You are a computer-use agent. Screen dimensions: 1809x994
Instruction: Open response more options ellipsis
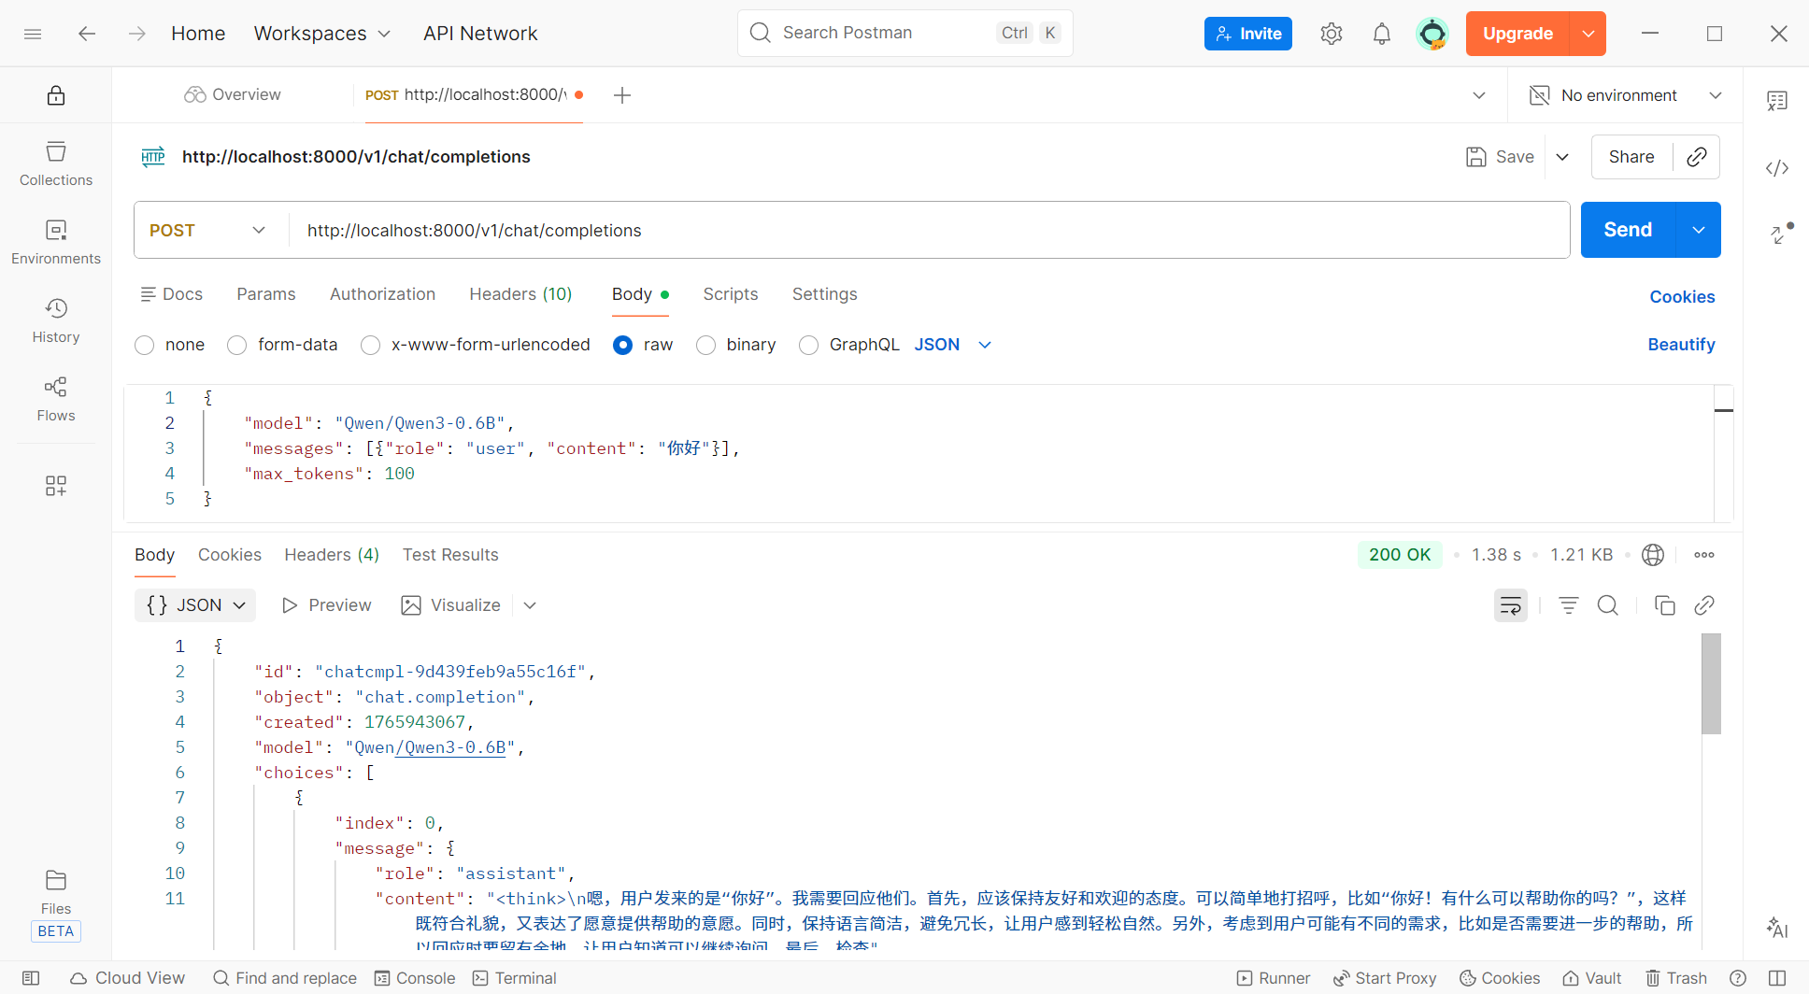point(1704,555)
